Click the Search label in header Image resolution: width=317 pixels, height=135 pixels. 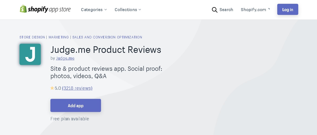(x=226, y=10)
